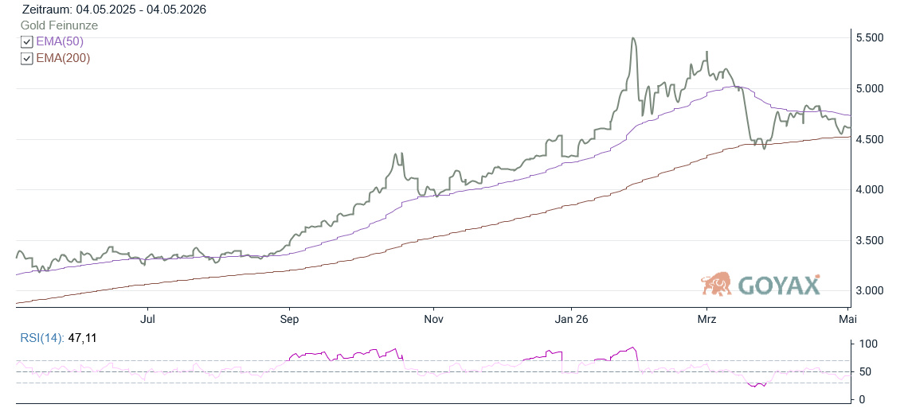Select the EMA(50) legend label
This screenshot has width=908, height=408.
coord(60,41)
